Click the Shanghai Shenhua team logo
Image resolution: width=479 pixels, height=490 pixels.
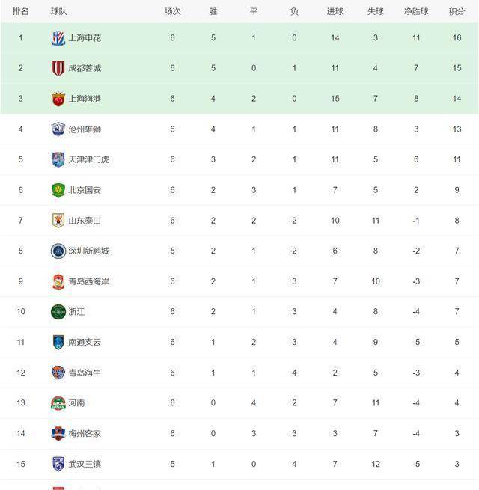coord(58,38)
